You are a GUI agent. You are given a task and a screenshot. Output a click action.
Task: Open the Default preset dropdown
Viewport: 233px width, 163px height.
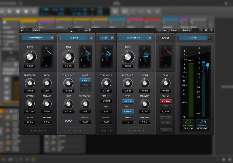(51, 30)
